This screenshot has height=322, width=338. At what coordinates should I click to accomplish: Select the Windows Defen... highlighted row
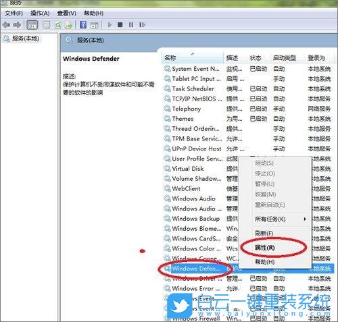pyautogui.click(x=248, y=269)
